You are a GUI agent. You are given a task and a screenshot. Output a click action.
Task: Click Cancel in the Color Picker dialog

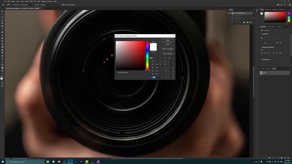coord(167,44)
